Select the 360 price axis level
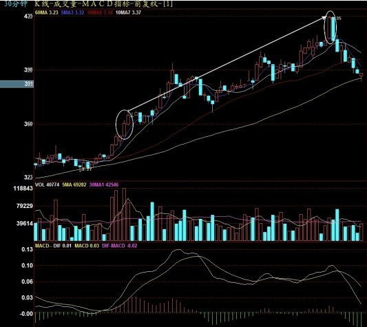Screen dimensions: 367x327 tap(28, 124)
